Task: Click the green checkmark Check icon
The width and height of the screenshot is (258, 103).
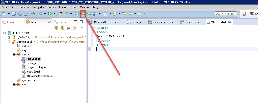Action: click(89, 14)
